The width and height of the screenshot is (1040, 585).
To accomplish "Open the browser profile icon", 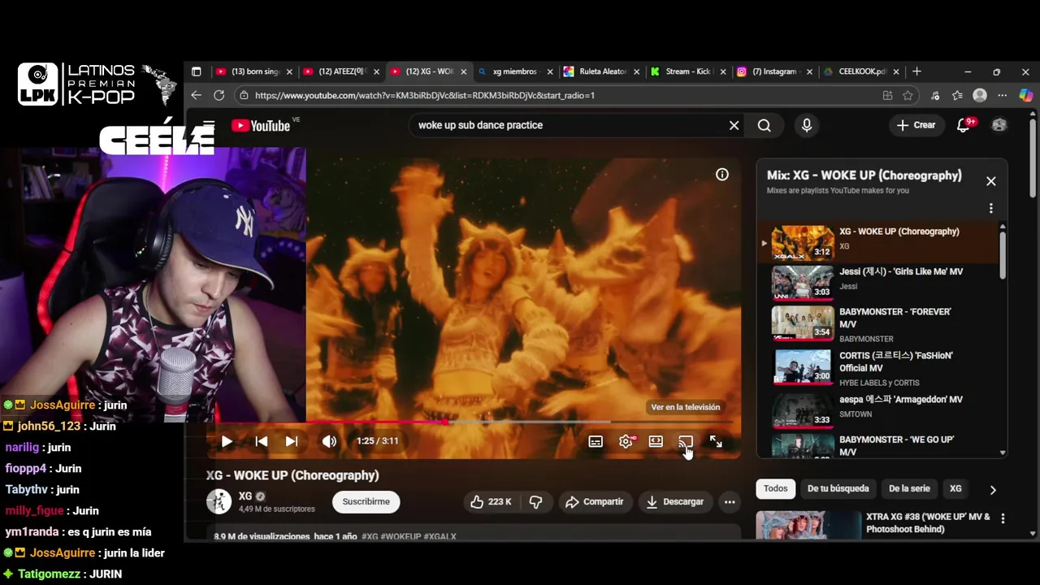I will coord(980,95).
